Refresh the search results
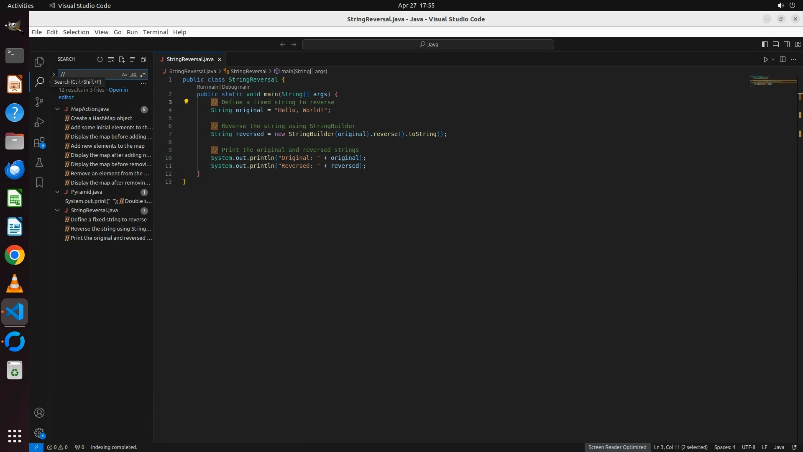The height and width of the screenshot is (452, 803). [100, 59]
